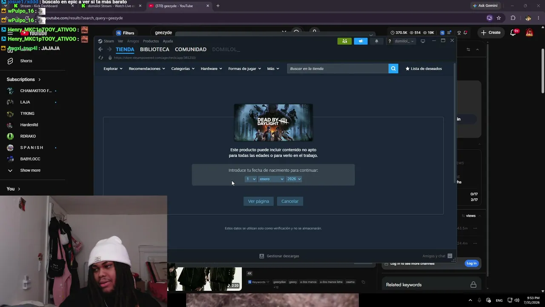Open the DOMIILOL_ profile tab in Steam

[x=226, y=49]
